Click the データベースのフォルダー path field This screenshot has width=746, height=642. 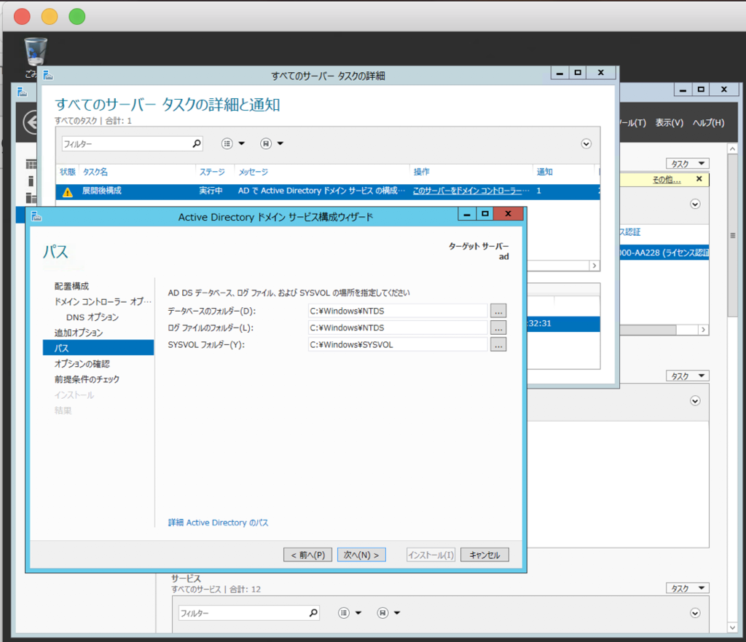398,311
